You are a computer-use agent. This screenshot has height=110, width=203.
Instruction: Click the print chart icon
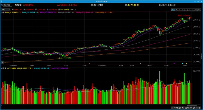pyautogui.click(x=180, y=108)
